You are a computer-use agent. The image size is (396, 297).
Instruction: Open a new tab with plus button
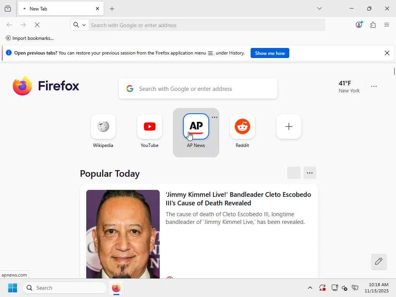112,9
